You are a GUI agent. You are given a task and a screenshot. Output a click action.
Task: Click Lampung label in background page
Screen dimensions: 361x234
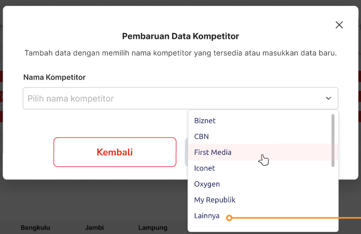153,228
